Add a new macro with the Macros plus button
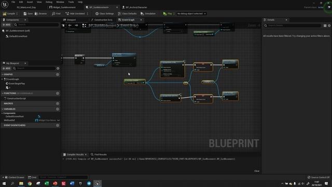Viewport: 332px width, 187px height. tap(58, 103)
